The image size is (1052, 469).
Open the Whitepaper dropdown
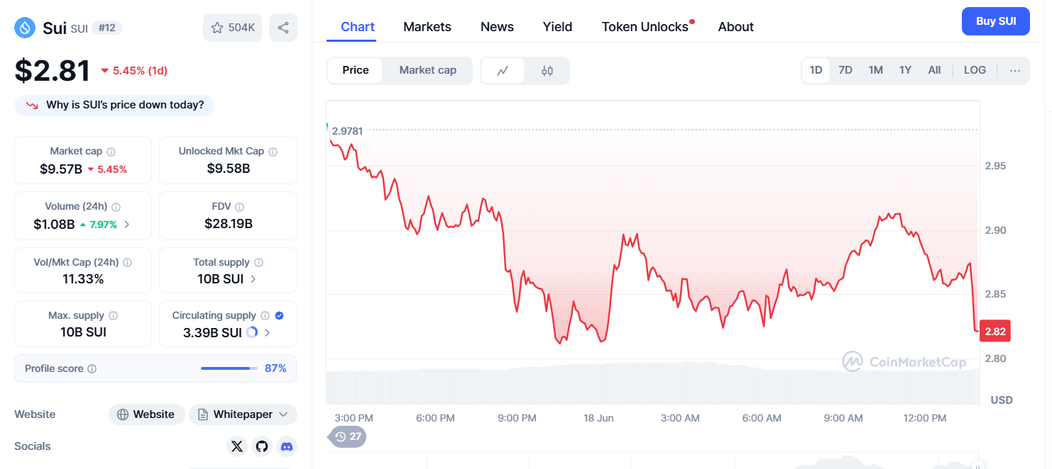243,414
